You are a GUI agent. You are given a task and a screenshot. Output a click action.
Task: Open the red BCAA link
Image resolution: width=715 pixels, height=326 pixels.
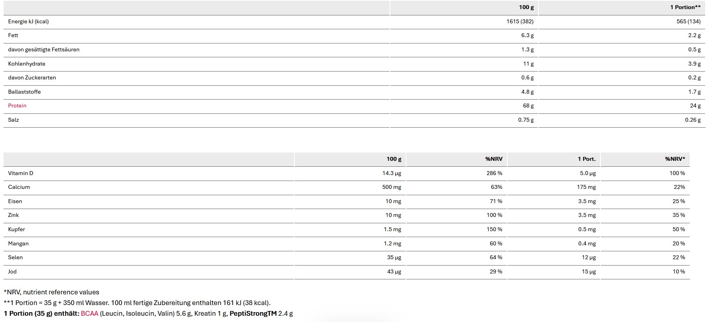[x=89, y=314]
